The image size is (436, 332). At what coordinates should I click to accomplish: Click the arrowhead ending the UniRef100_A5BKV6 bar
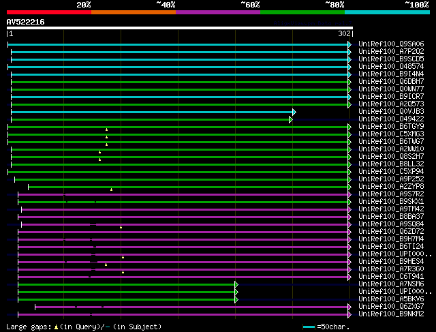tap(236, 299)
